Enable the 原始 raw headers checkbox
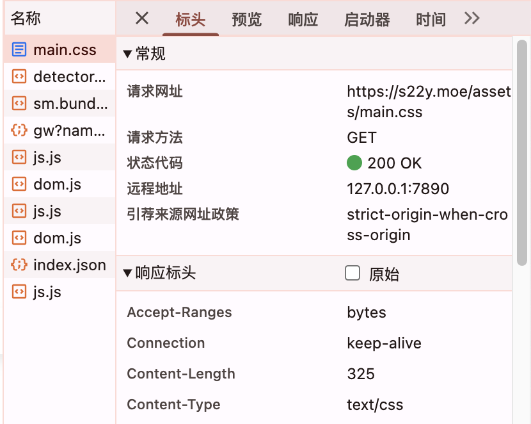The height and width of the screenshot is (424, 531). (x=353, y=273)
